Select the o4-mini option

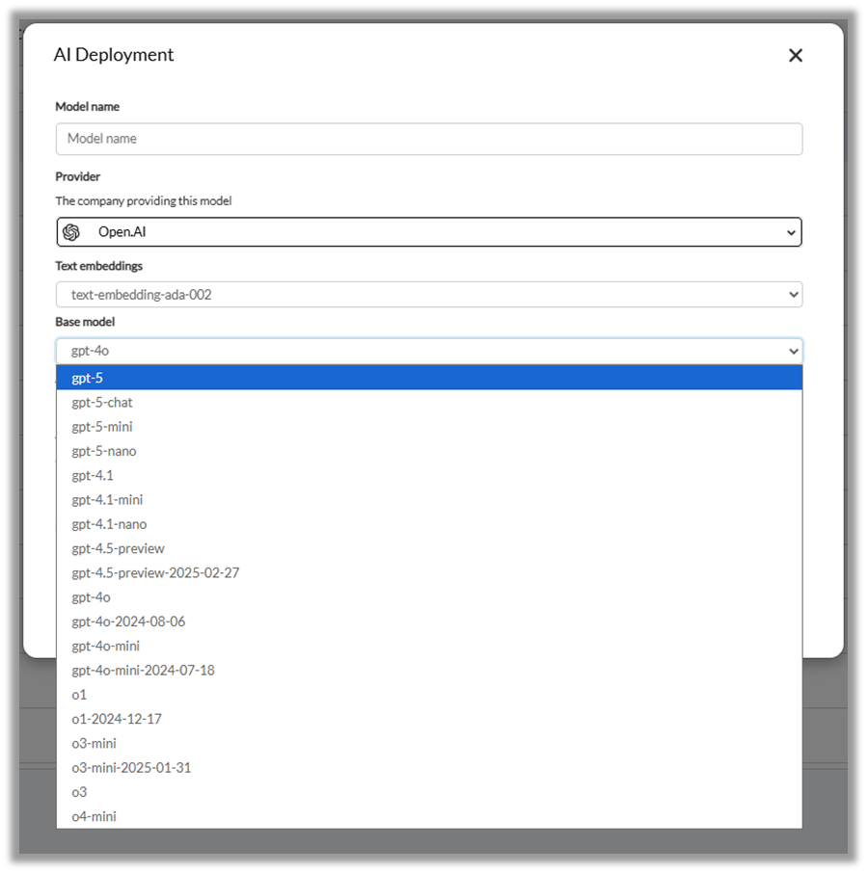pyautogui.click(x=429, y=817)
